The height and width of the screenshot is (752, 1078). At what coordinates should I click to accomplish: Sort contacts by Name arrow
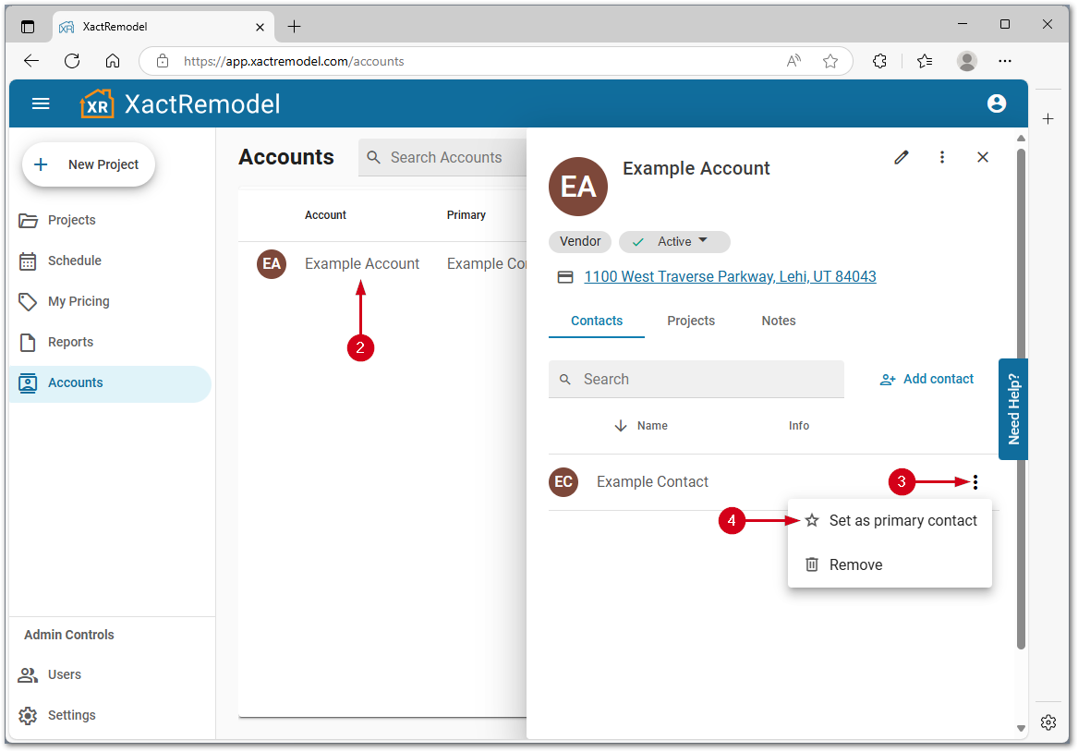[x=621, y=426]
